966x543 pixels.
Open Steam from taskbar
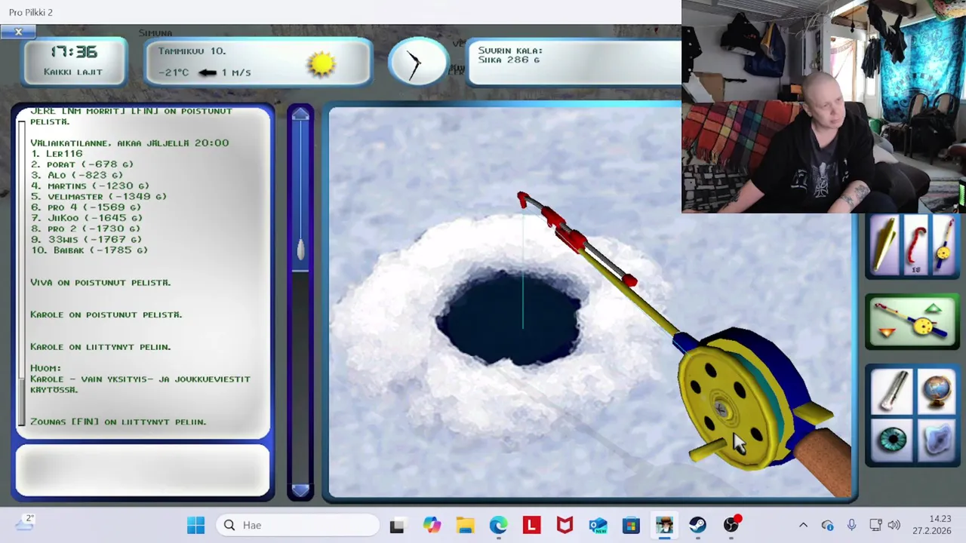click(697, 525)
